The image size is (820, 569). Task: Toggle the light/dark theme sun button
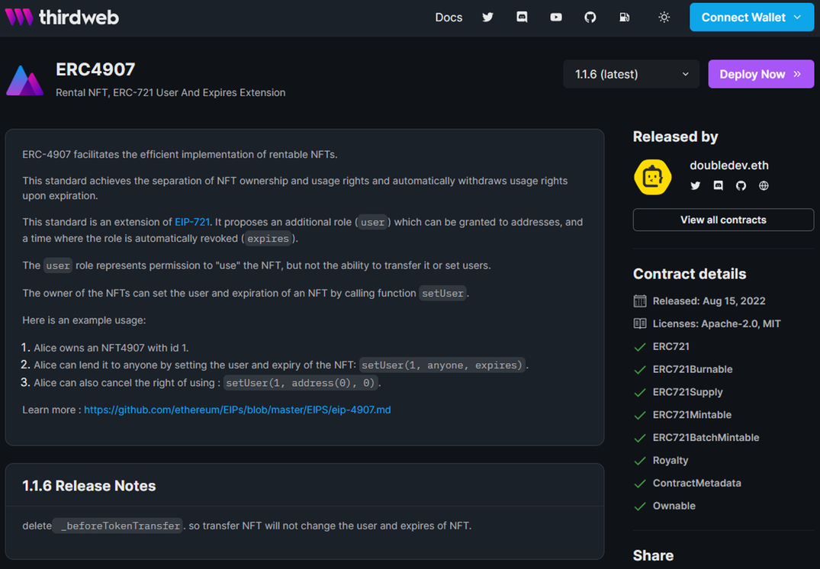tap(664, 17)
